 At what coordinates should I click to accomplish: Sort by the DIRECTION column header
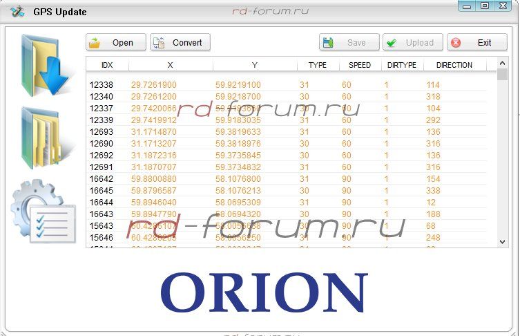pyautogui.click(x=454, y=65)
